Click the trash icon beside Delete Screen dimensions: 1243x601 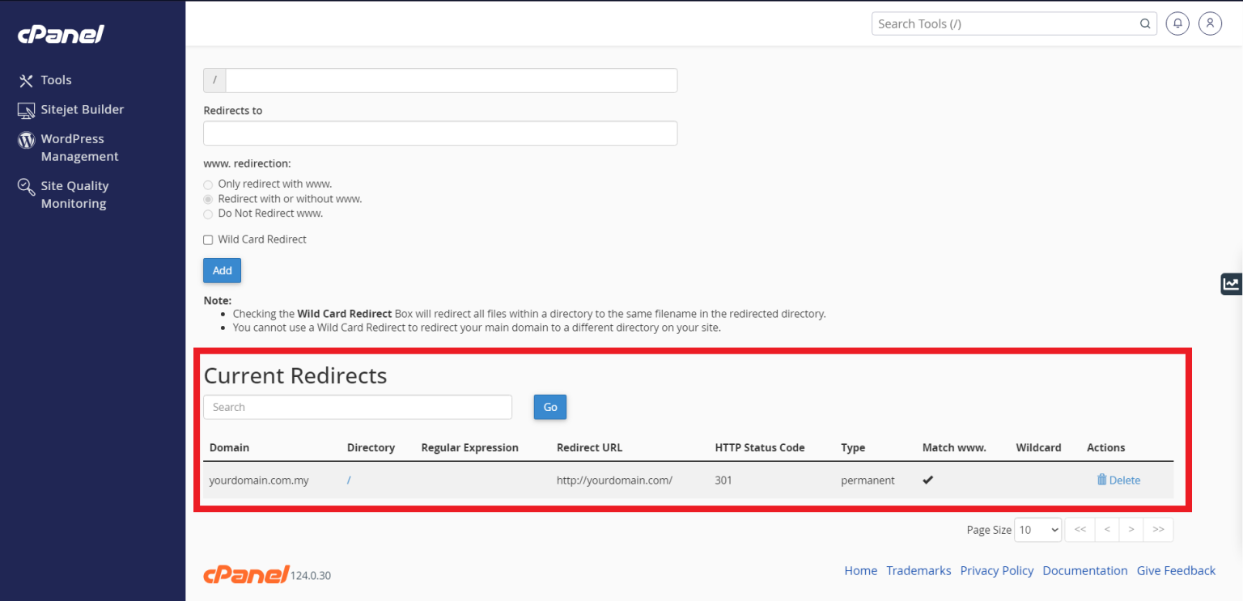pos(1101,479)
